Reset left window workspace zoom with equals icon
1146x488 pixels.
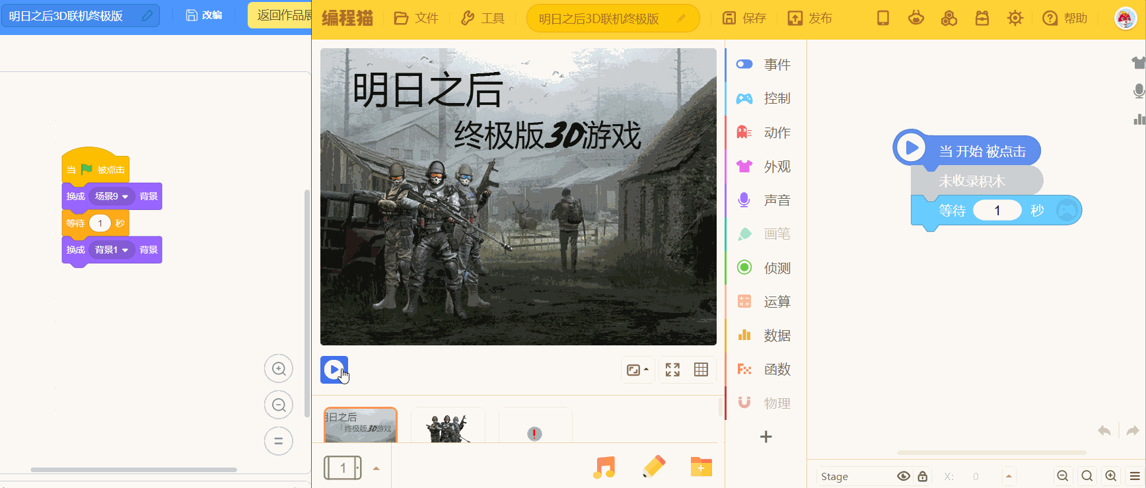(279, 440)
